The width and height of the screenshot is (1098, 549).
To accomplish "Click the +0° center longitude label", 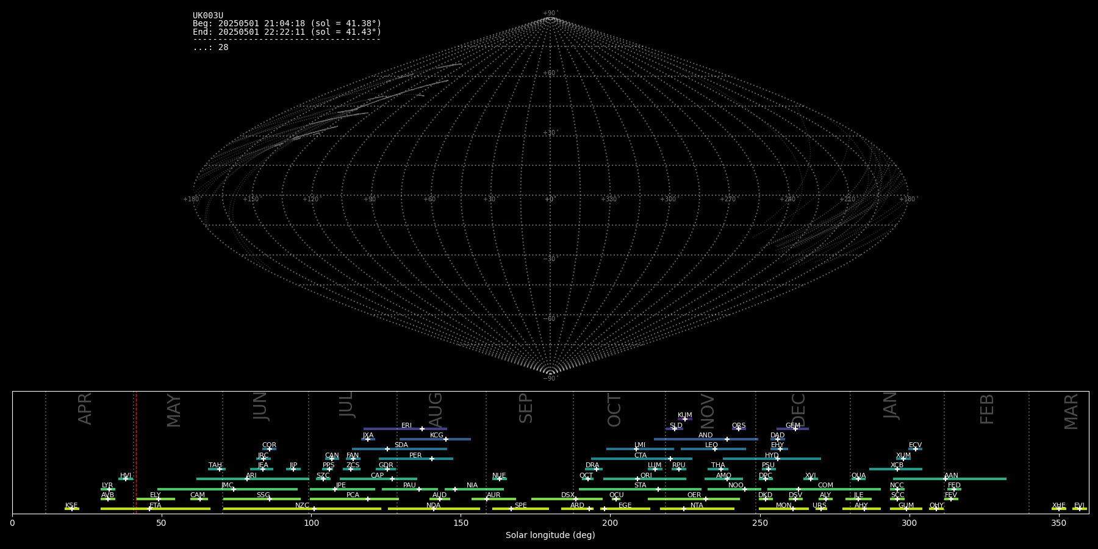I will tap(550, 199).
